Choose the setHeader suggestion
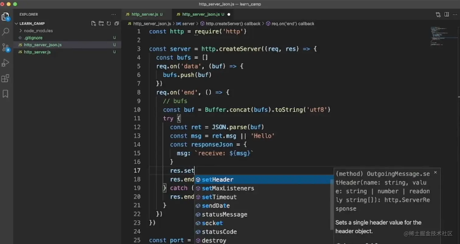Screen dimensions: 460x244 pos(264,180)
